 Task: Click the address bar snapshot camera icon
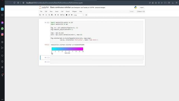(156, 3)
